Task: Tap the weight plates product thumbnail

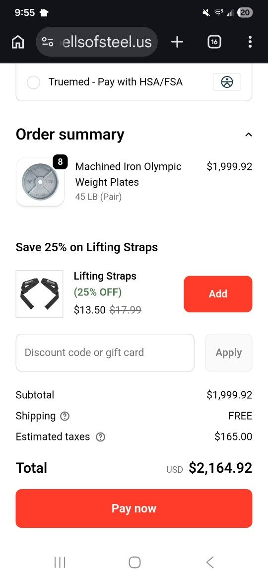Action: [40, 182]
